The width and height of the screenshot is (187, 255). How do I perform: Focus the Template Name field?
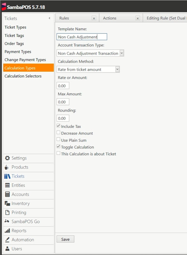tap(82, 37)
